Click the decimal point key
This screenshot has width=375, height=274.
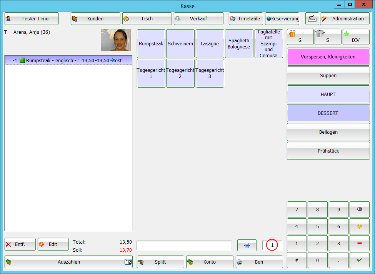point(338,260)
